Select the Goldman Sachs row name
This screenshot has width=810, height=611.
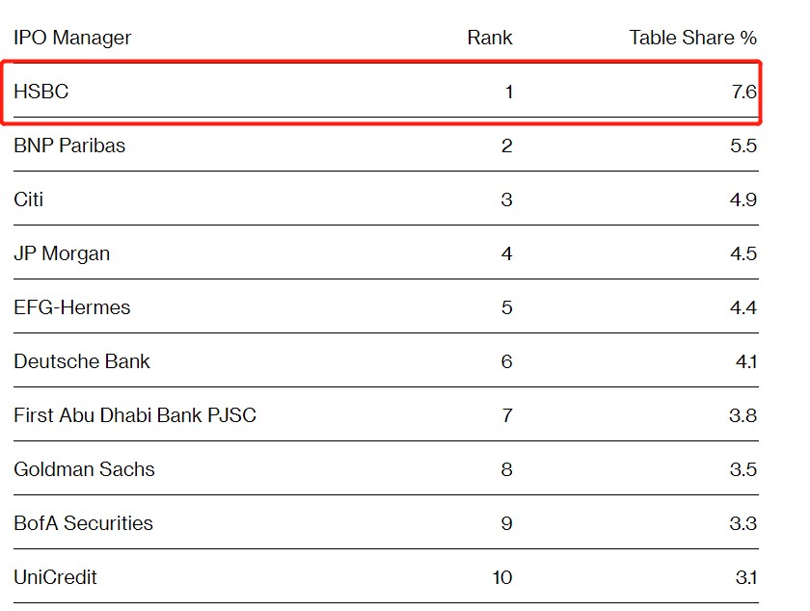point(84,470)
